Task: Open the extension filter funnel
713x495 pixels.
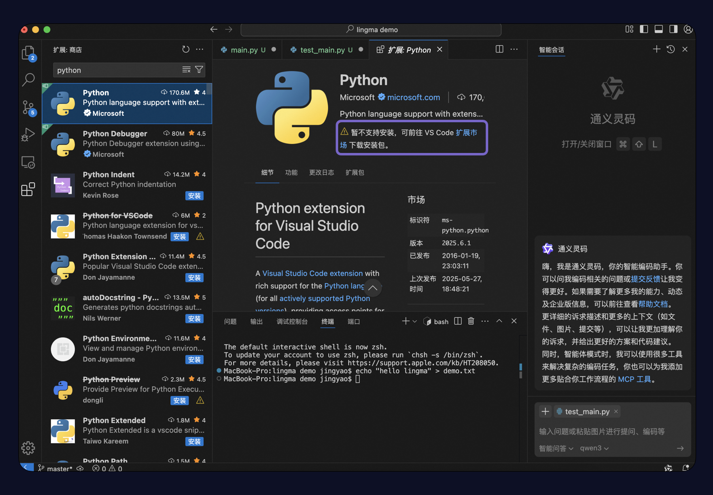Action: click(199, 70)
